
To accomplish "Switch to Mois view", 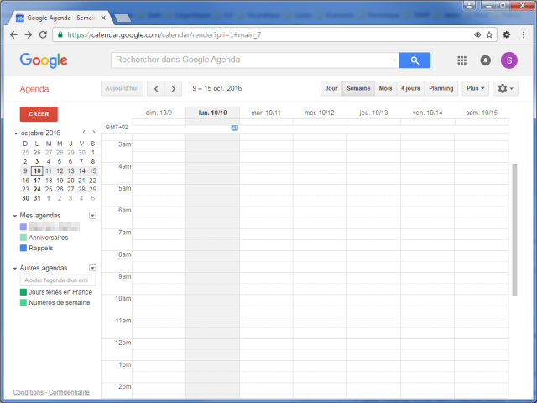I will pyautogui.click(x=385, y=88).
